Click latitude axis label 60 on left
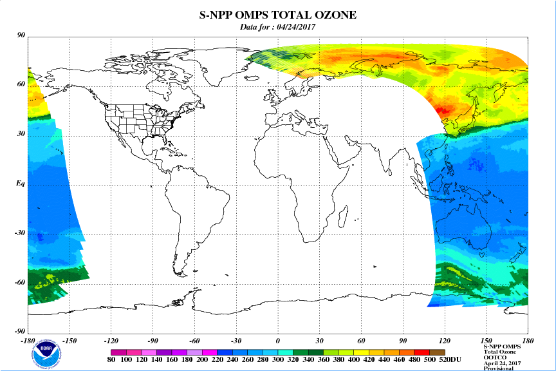This screenshot has height=371, width=556. tap(21, 84)
